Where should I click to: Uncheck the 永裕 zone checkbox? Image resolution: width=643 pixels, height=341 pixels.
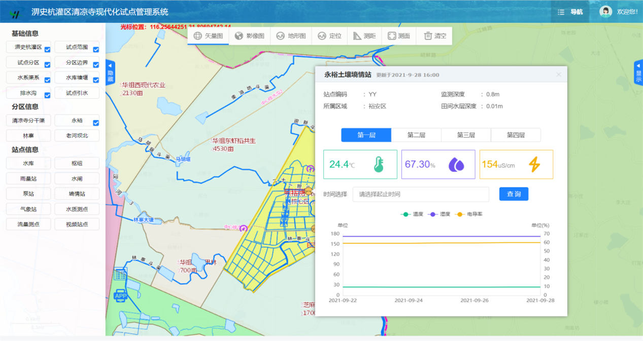(x=96, y=123)
